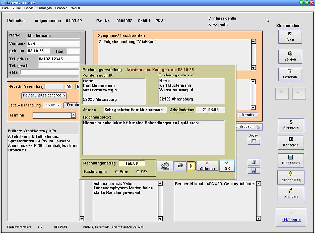This screenshot has height=233, width=315.
Task: Open the Datei menu
Action: click(x=6, y=8)
